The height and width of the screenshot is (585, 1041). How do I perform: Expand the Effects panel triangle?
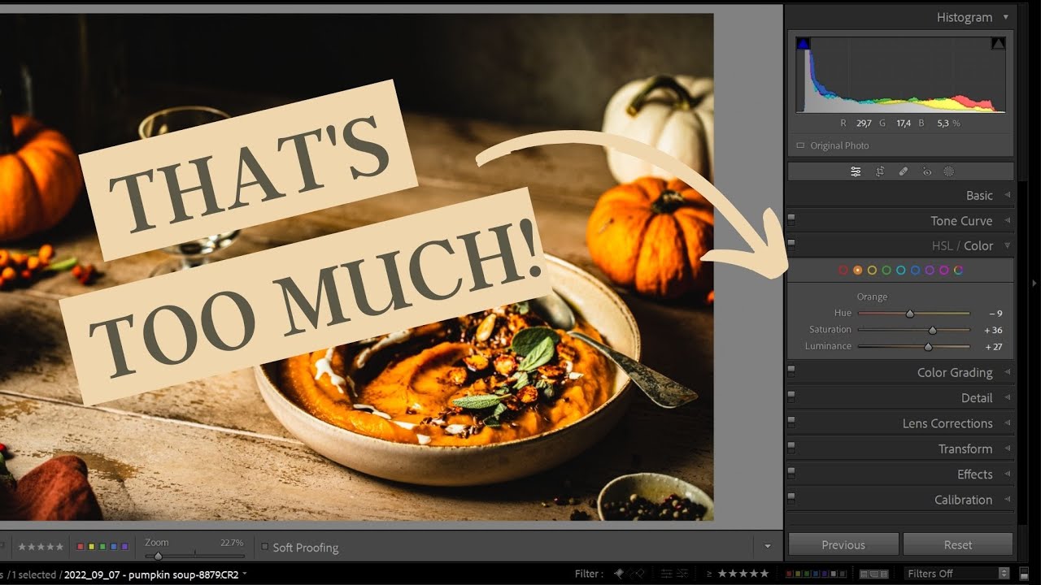pos(1007,474)
